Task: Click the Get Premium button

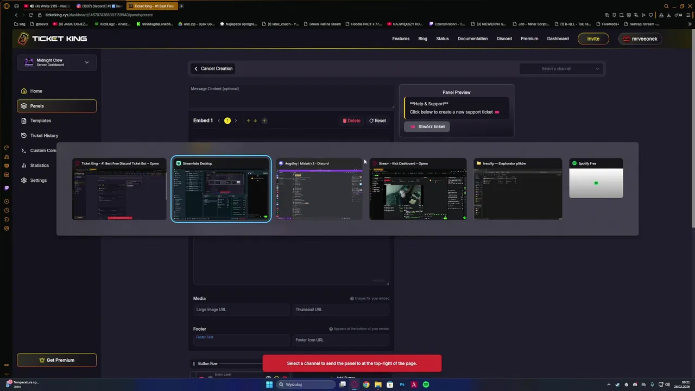Action: tap(56, 360)
